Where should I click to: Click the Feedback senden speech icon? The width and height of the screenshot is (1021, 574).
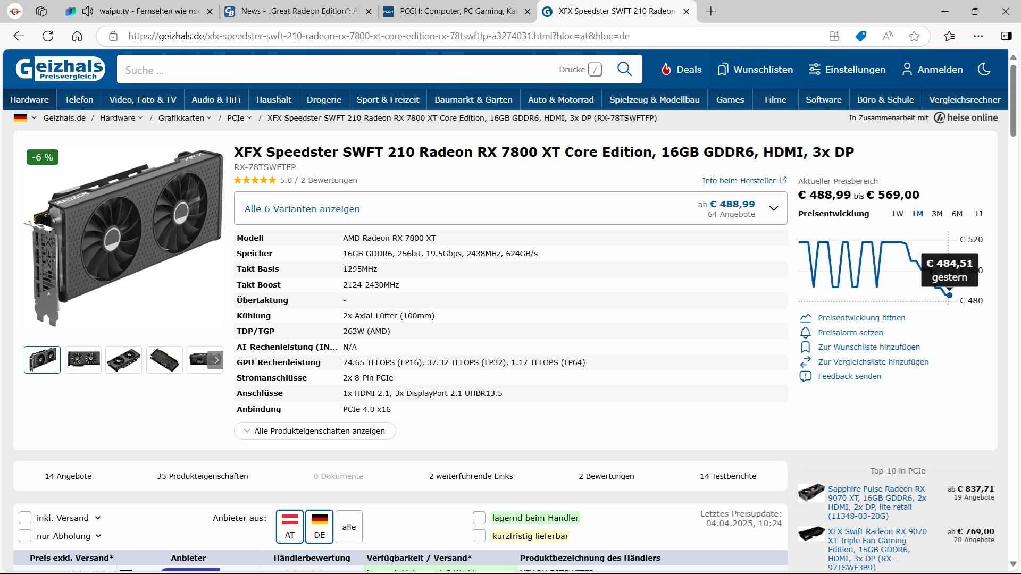(806, 376)
